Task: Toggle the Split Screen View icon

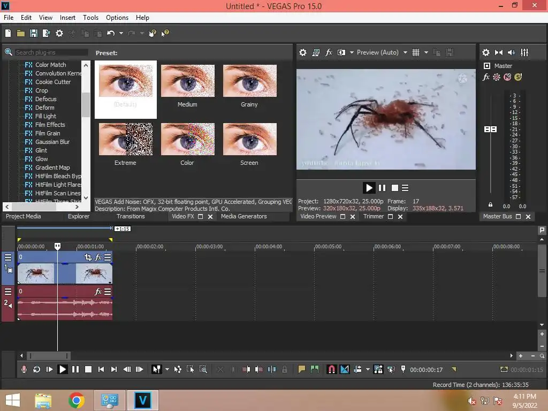Action: click(x=341, y=52)
